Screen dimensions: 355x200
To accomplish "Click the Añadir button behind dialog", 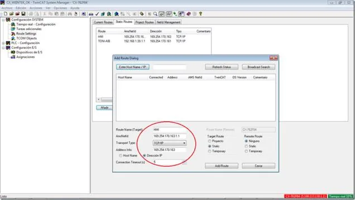I will click(x=104, y=108).
